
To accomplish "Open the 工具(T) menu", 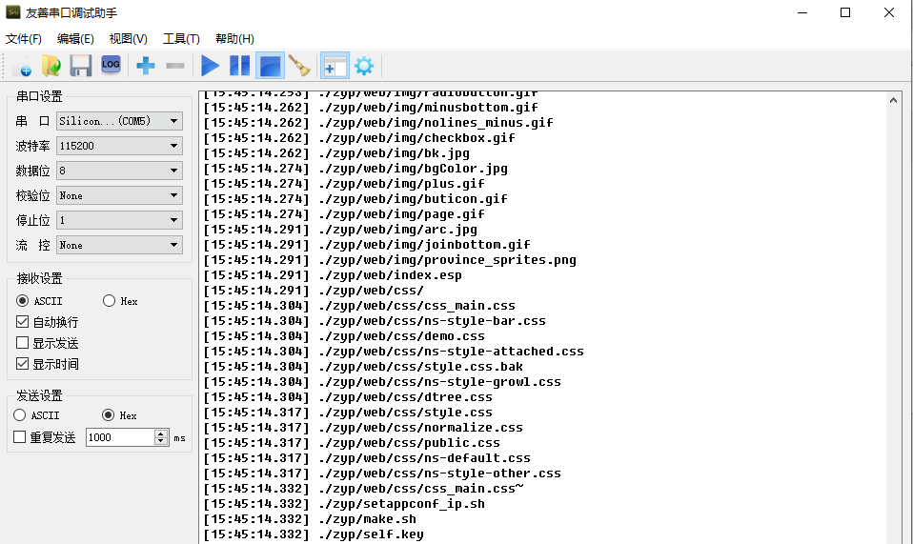I will (x=181, y=39).
